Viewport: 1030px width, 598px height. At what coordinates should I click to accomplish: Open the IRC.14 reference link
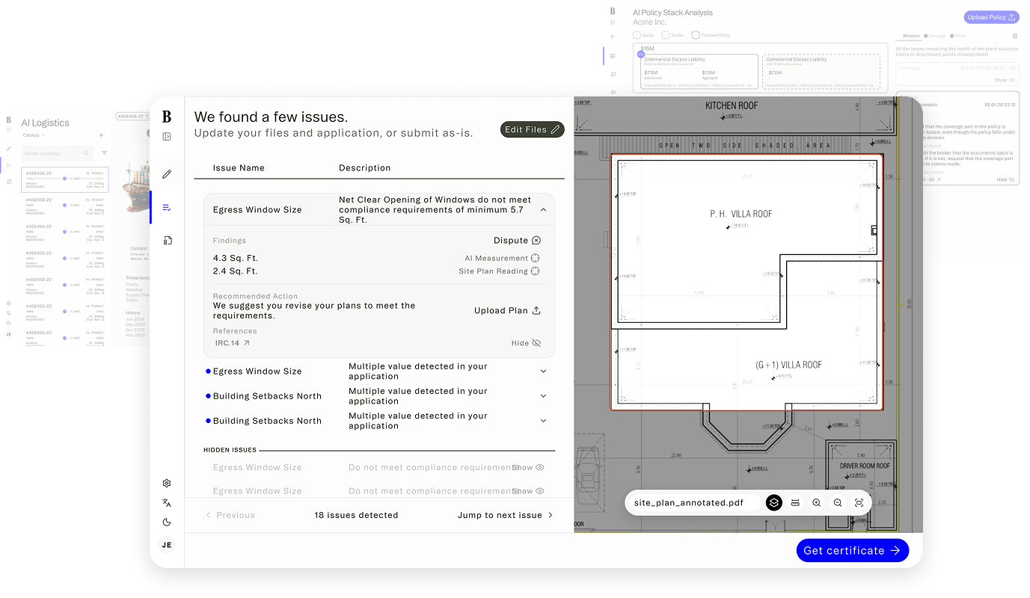(x=233, y=343)
